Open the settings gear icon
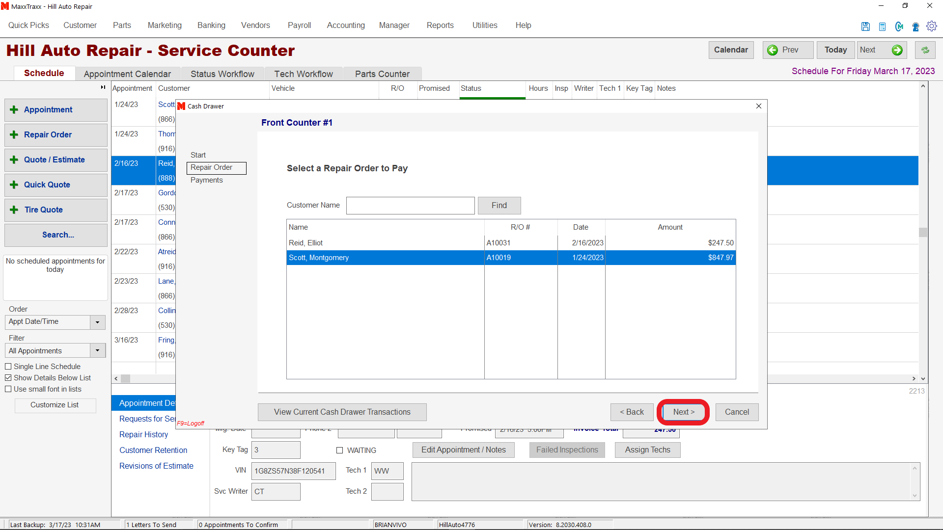 coord(932,26)
